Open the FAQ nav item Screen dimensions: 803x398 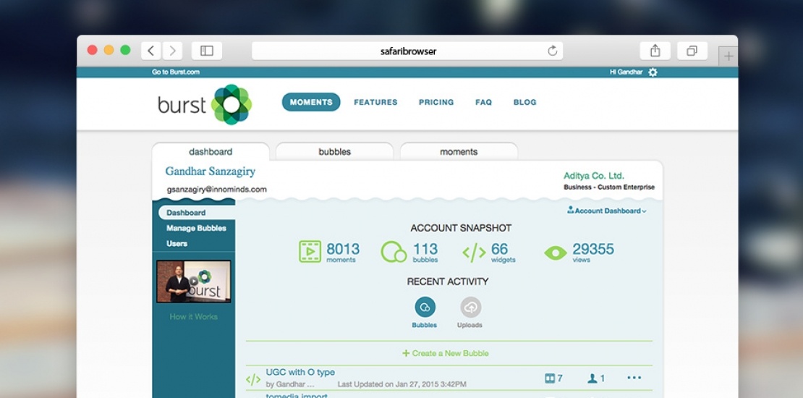483,102
